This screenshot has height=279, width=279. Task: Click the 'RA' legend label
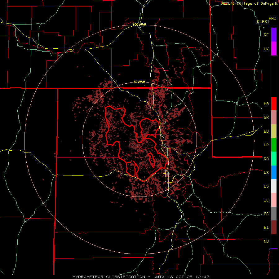point(266,159)
